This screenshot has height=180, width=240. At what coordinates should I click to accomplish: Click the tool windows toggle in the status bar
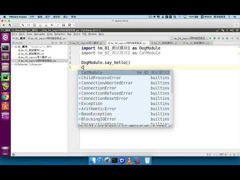tap(13, 154)
